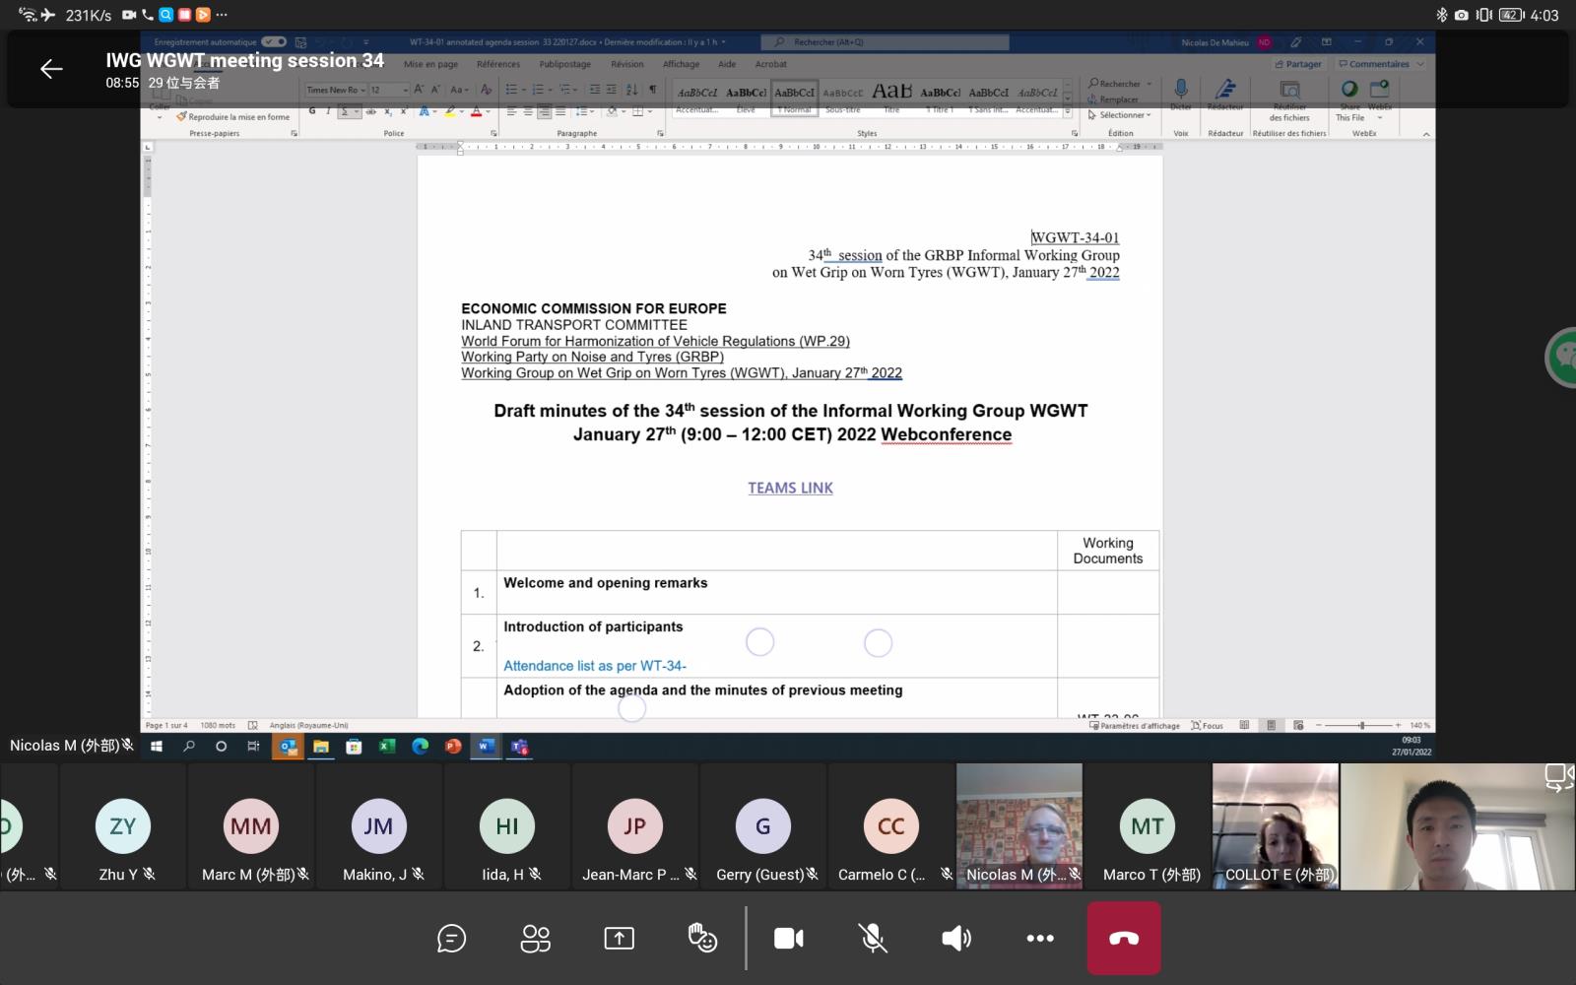The width and height of the screenshot is (1576, 985).
Task: Open the TEAMS LINK hyperlink
Action: pyautogui.click(x=790, y=488)
